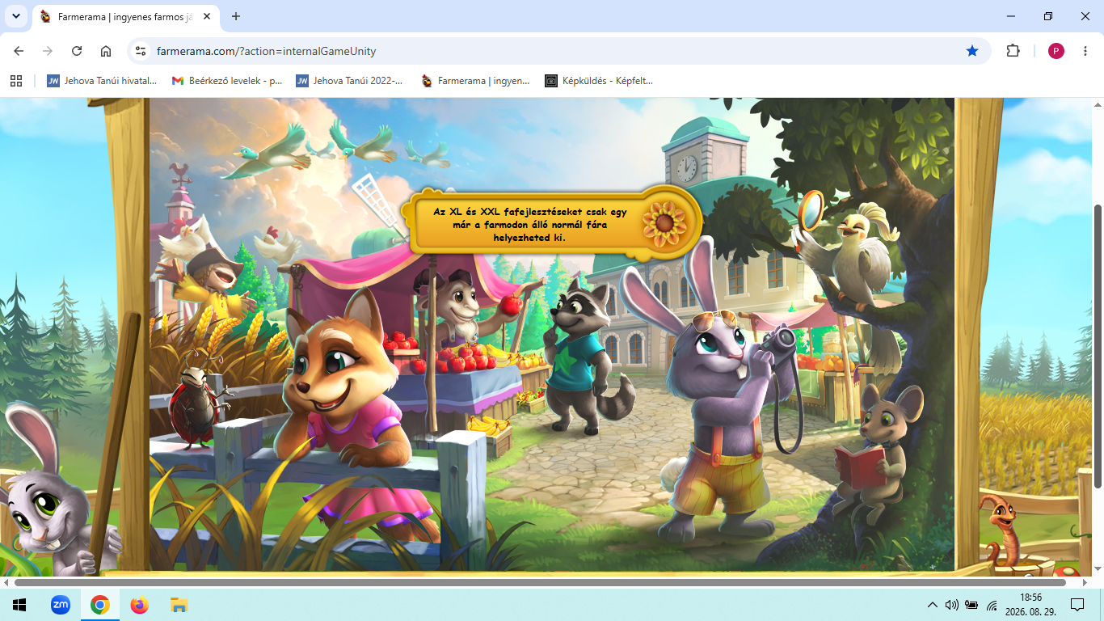Toggle the bookmark star for this page
Image resolution: width=1104 pixels, height=621 pixels.
coord(972,51)
